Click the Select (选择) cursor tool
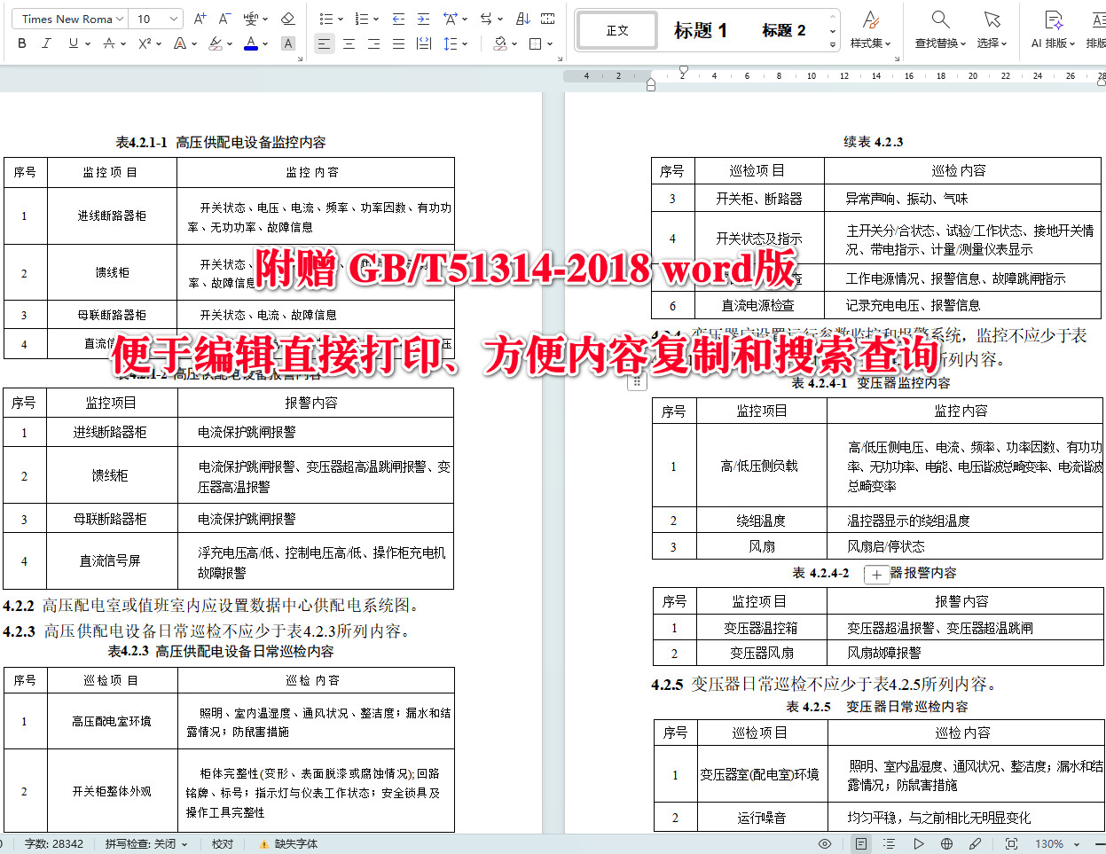Viewport: 1106px width, 854px height. (x=992, y=29)
